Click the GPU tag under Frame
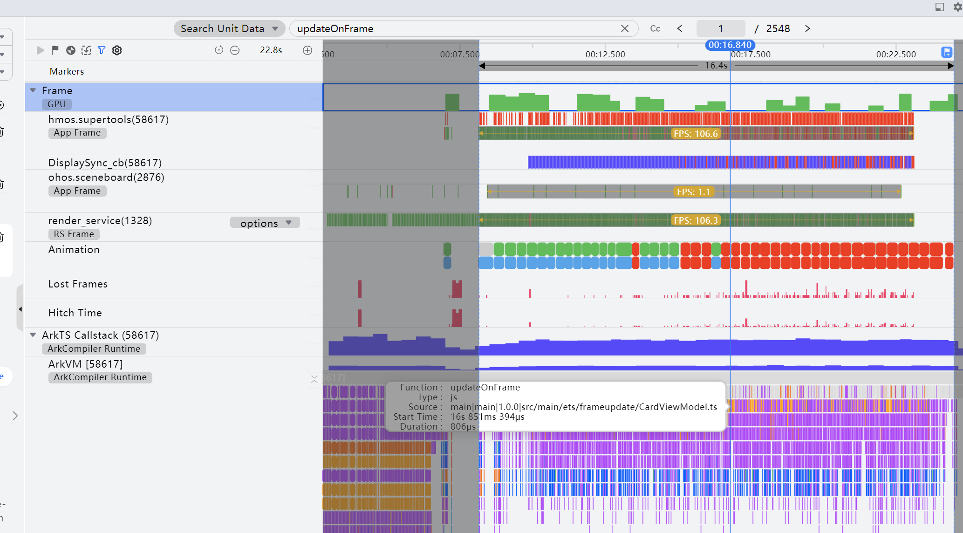This screenshot has height=533, width=963. pos(57,104)
